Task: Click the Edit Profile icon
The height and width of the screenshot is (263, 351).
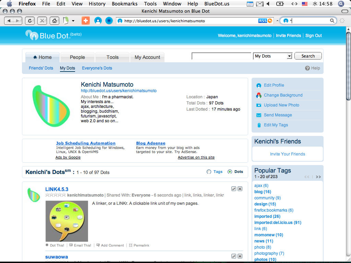Action: point(259,85)
